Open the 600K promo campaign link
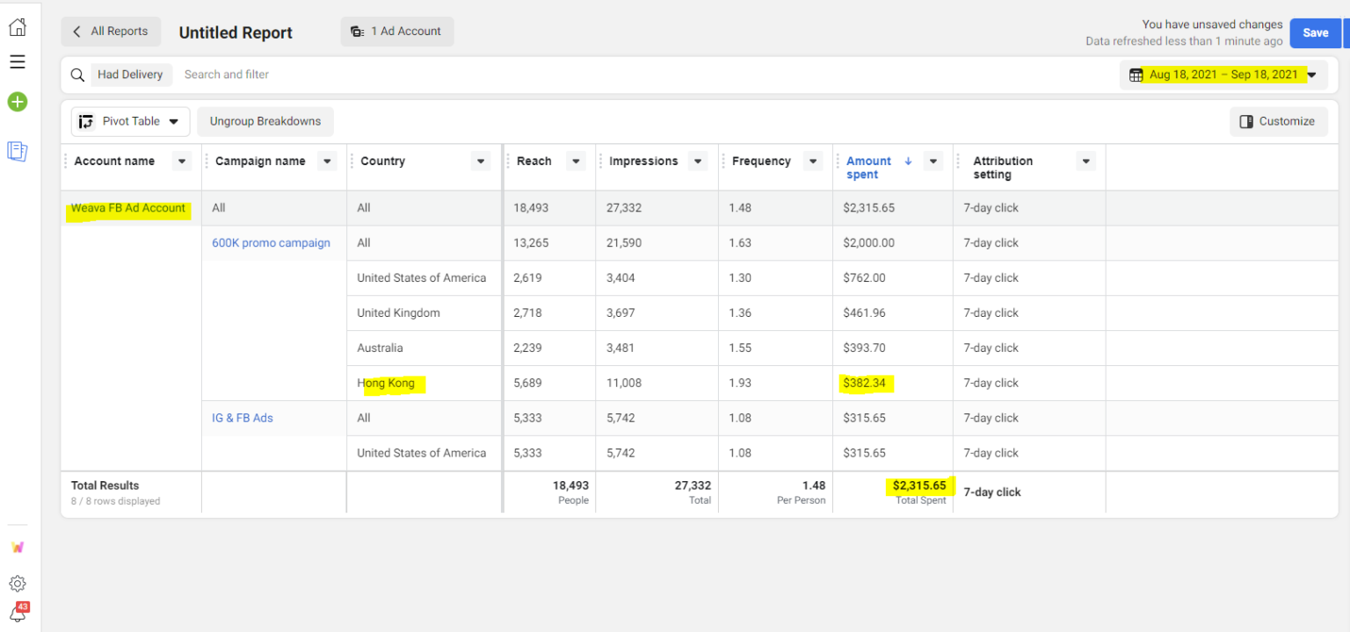The image size is (1350, 632). click(271, 243)
